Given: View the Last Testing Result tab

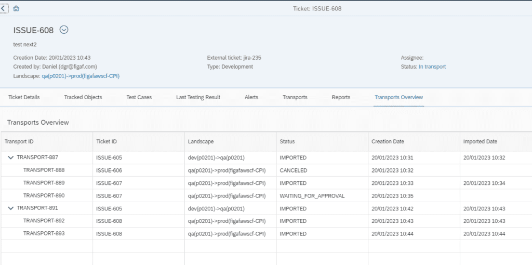Looking at the screenshot, I should point(198,97).
